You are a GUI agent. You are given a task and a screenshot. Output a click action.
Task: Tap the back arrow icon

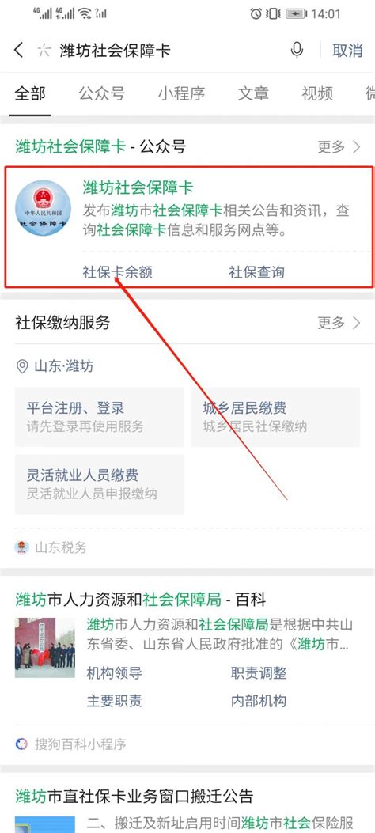point(18,51)
